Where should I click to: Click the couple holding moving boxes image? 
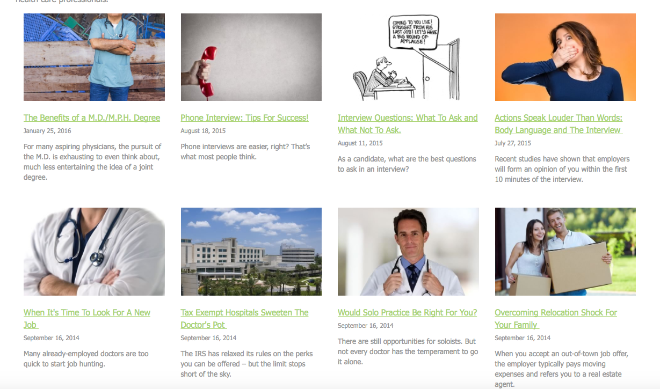[565, 252]
